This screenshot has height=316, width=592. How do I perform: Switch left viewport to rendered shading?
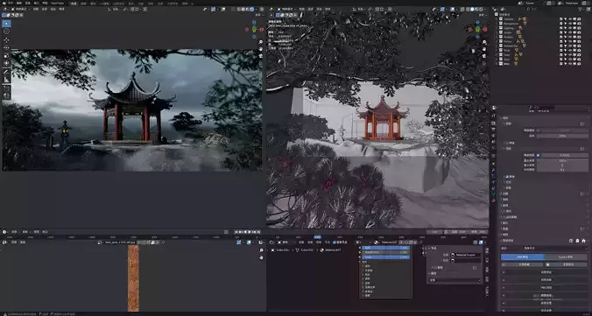[x=251, y=9]
